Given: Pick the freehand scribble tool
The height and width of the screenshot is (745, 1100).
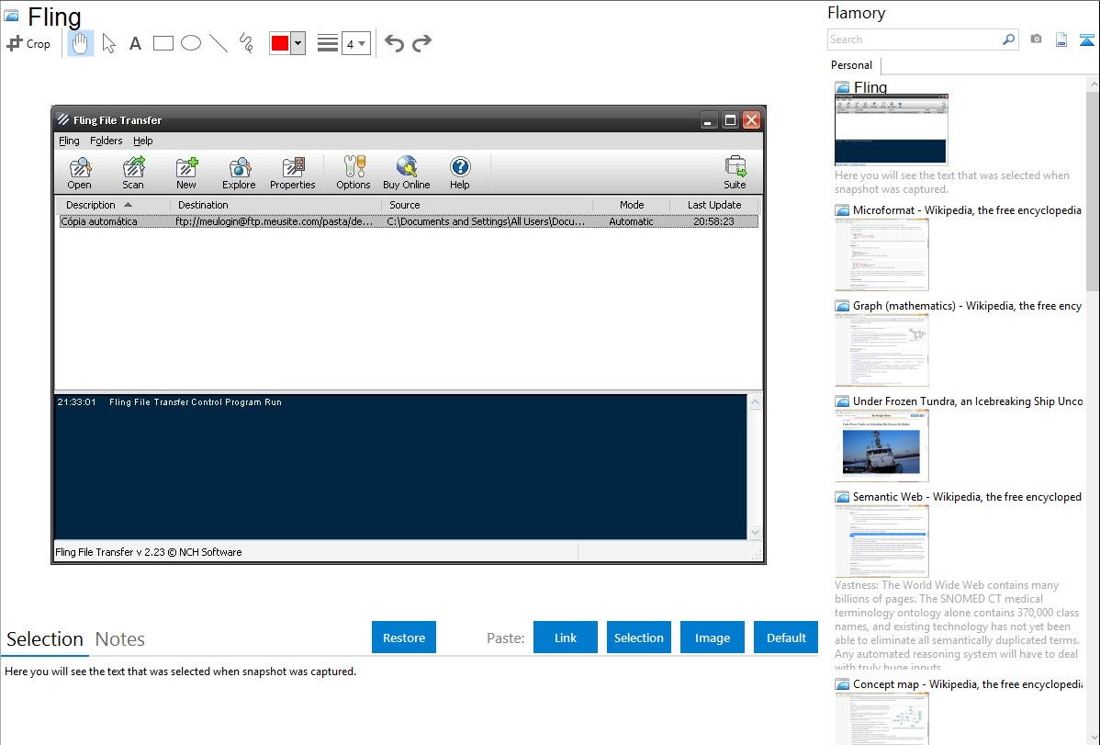Looking at the screenshot, I should click(x=246, y=43).
